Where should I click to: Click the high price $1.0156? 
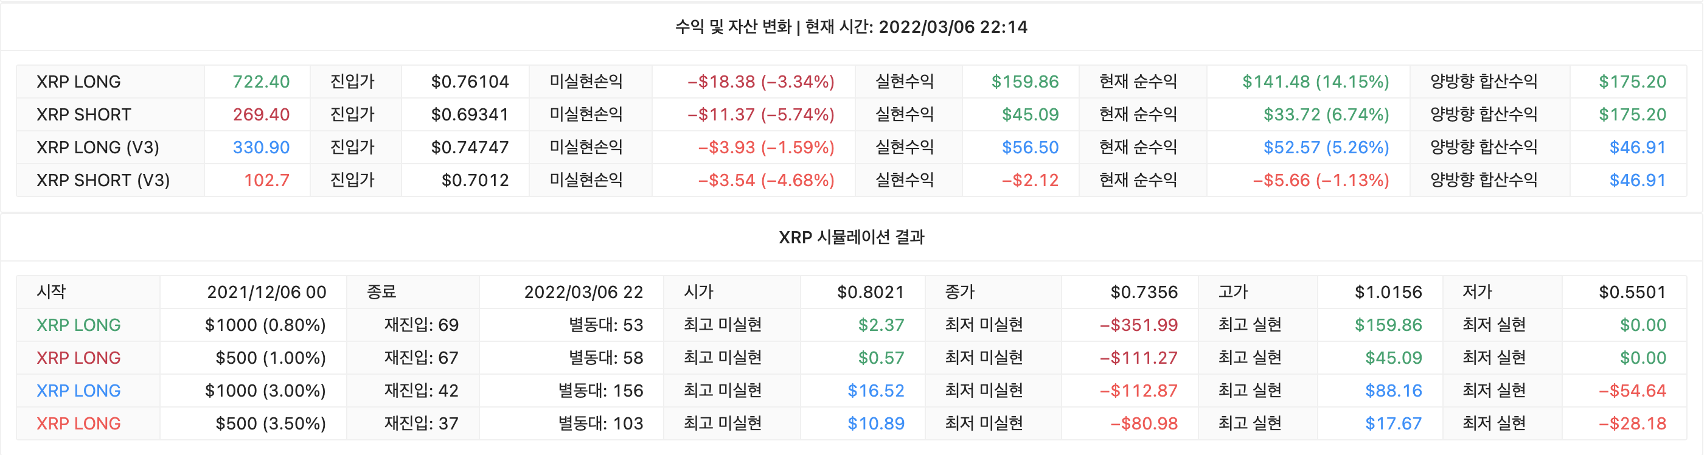coord(1388,292)
